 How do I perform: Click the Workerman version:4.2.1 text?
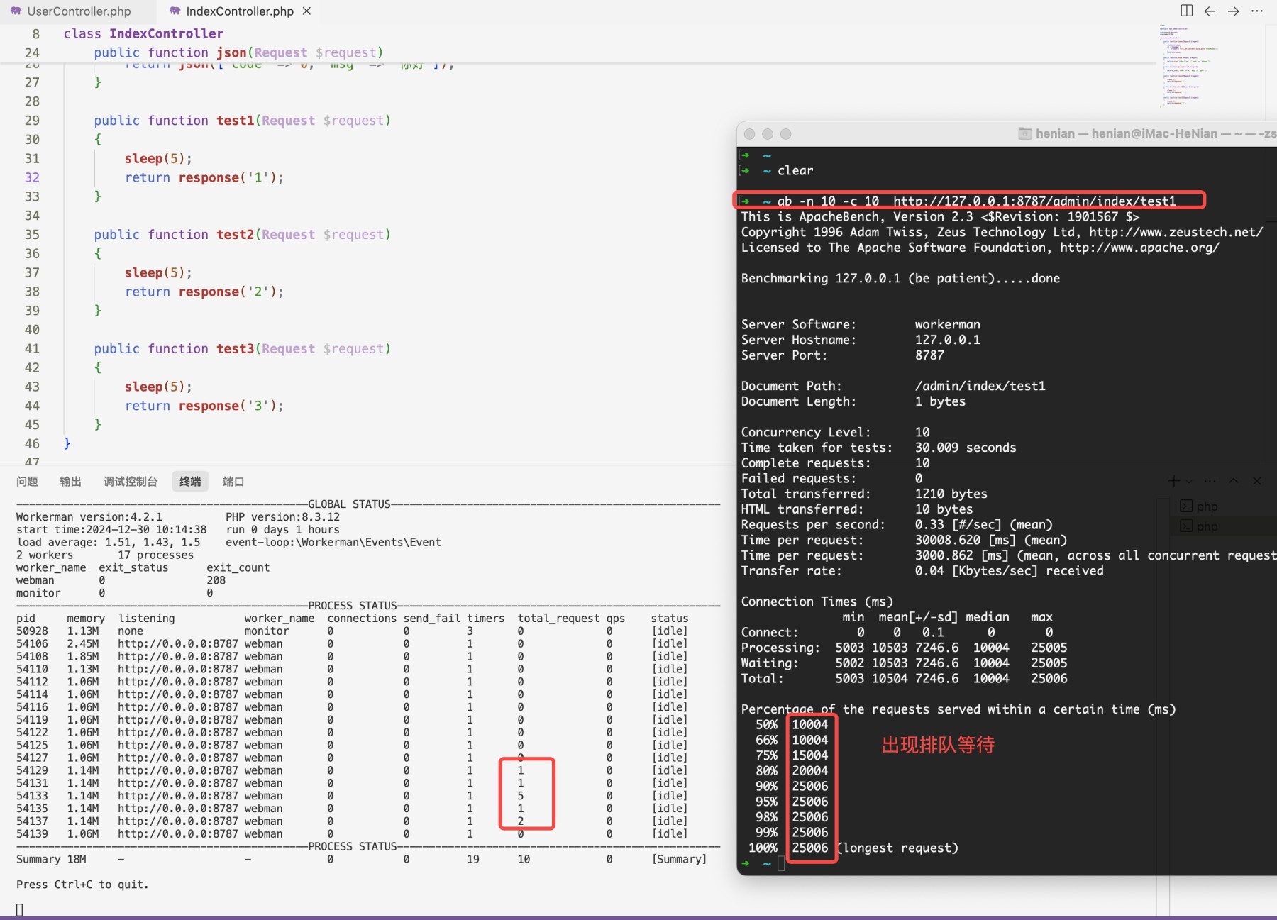coord(89,517)
